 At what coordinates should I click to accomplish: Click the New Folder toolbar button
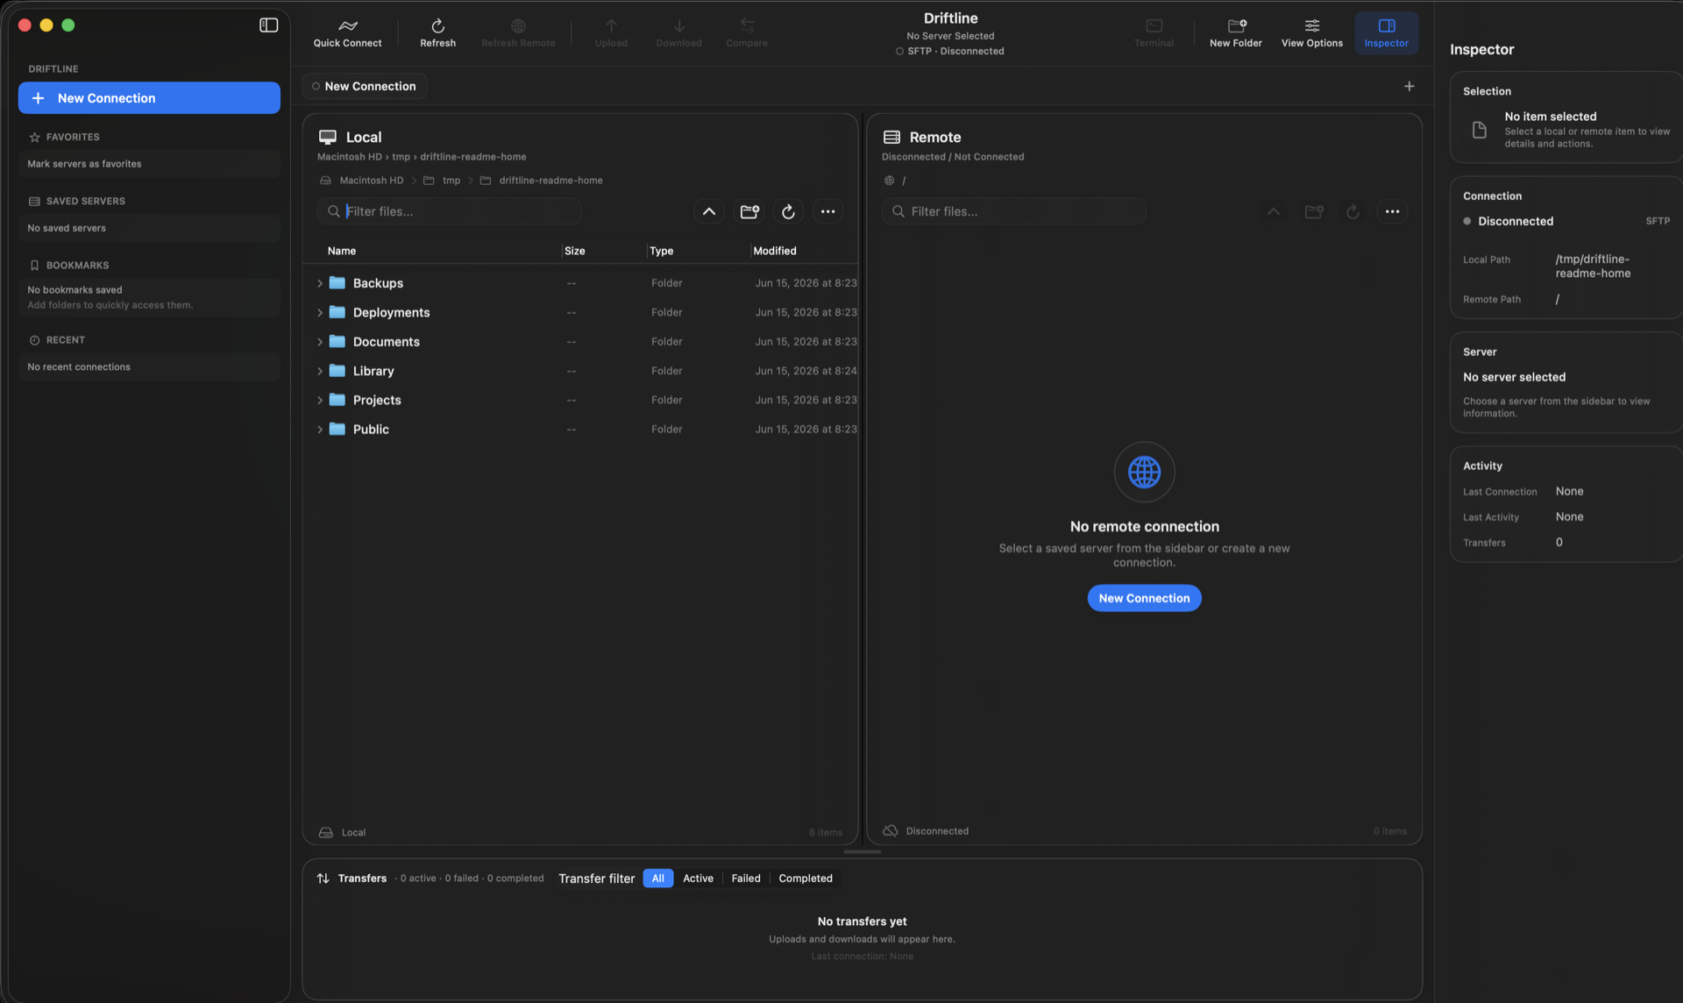point(1235,33)
